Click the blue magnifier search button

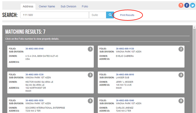(110, 15)
